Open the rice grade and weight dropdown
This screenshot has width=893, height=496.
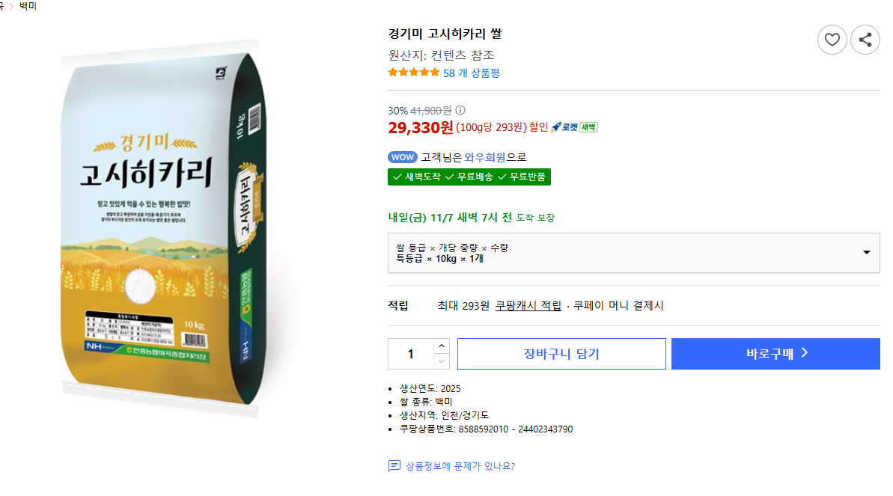pyautogui.click(x=633, y=253)
